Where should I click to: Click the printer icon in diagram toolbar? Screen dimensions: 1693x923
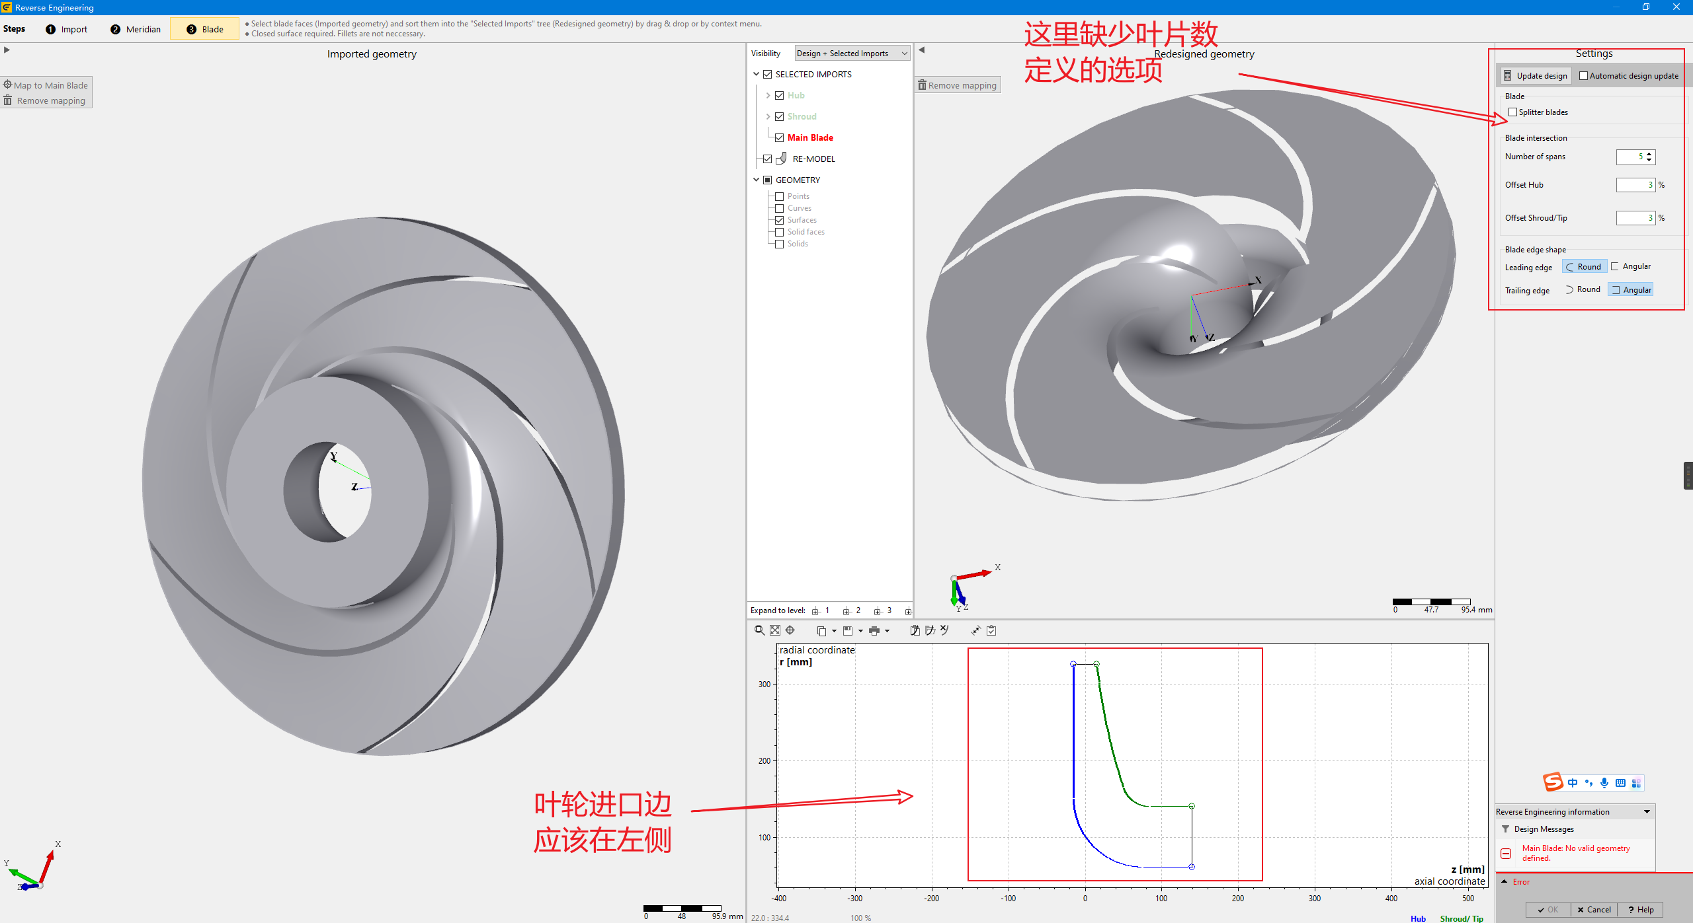[874, 631]
